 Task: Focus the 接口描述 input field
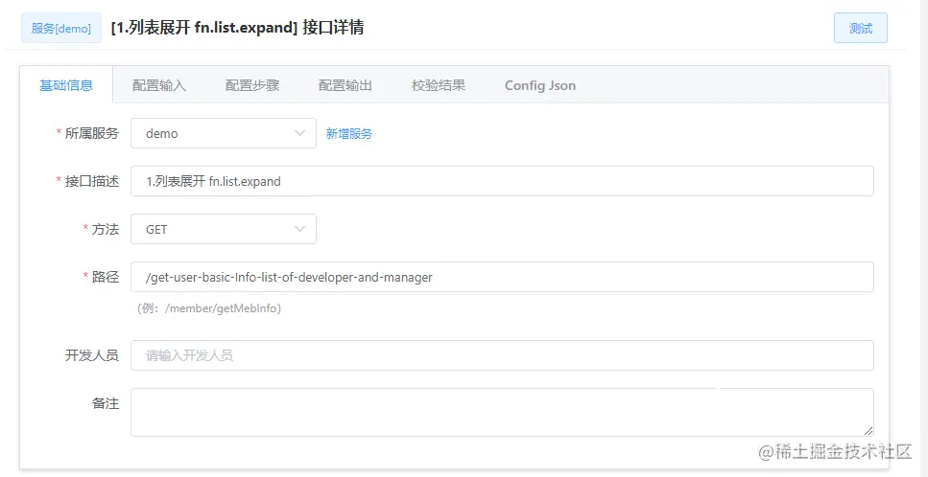point(502,181)
